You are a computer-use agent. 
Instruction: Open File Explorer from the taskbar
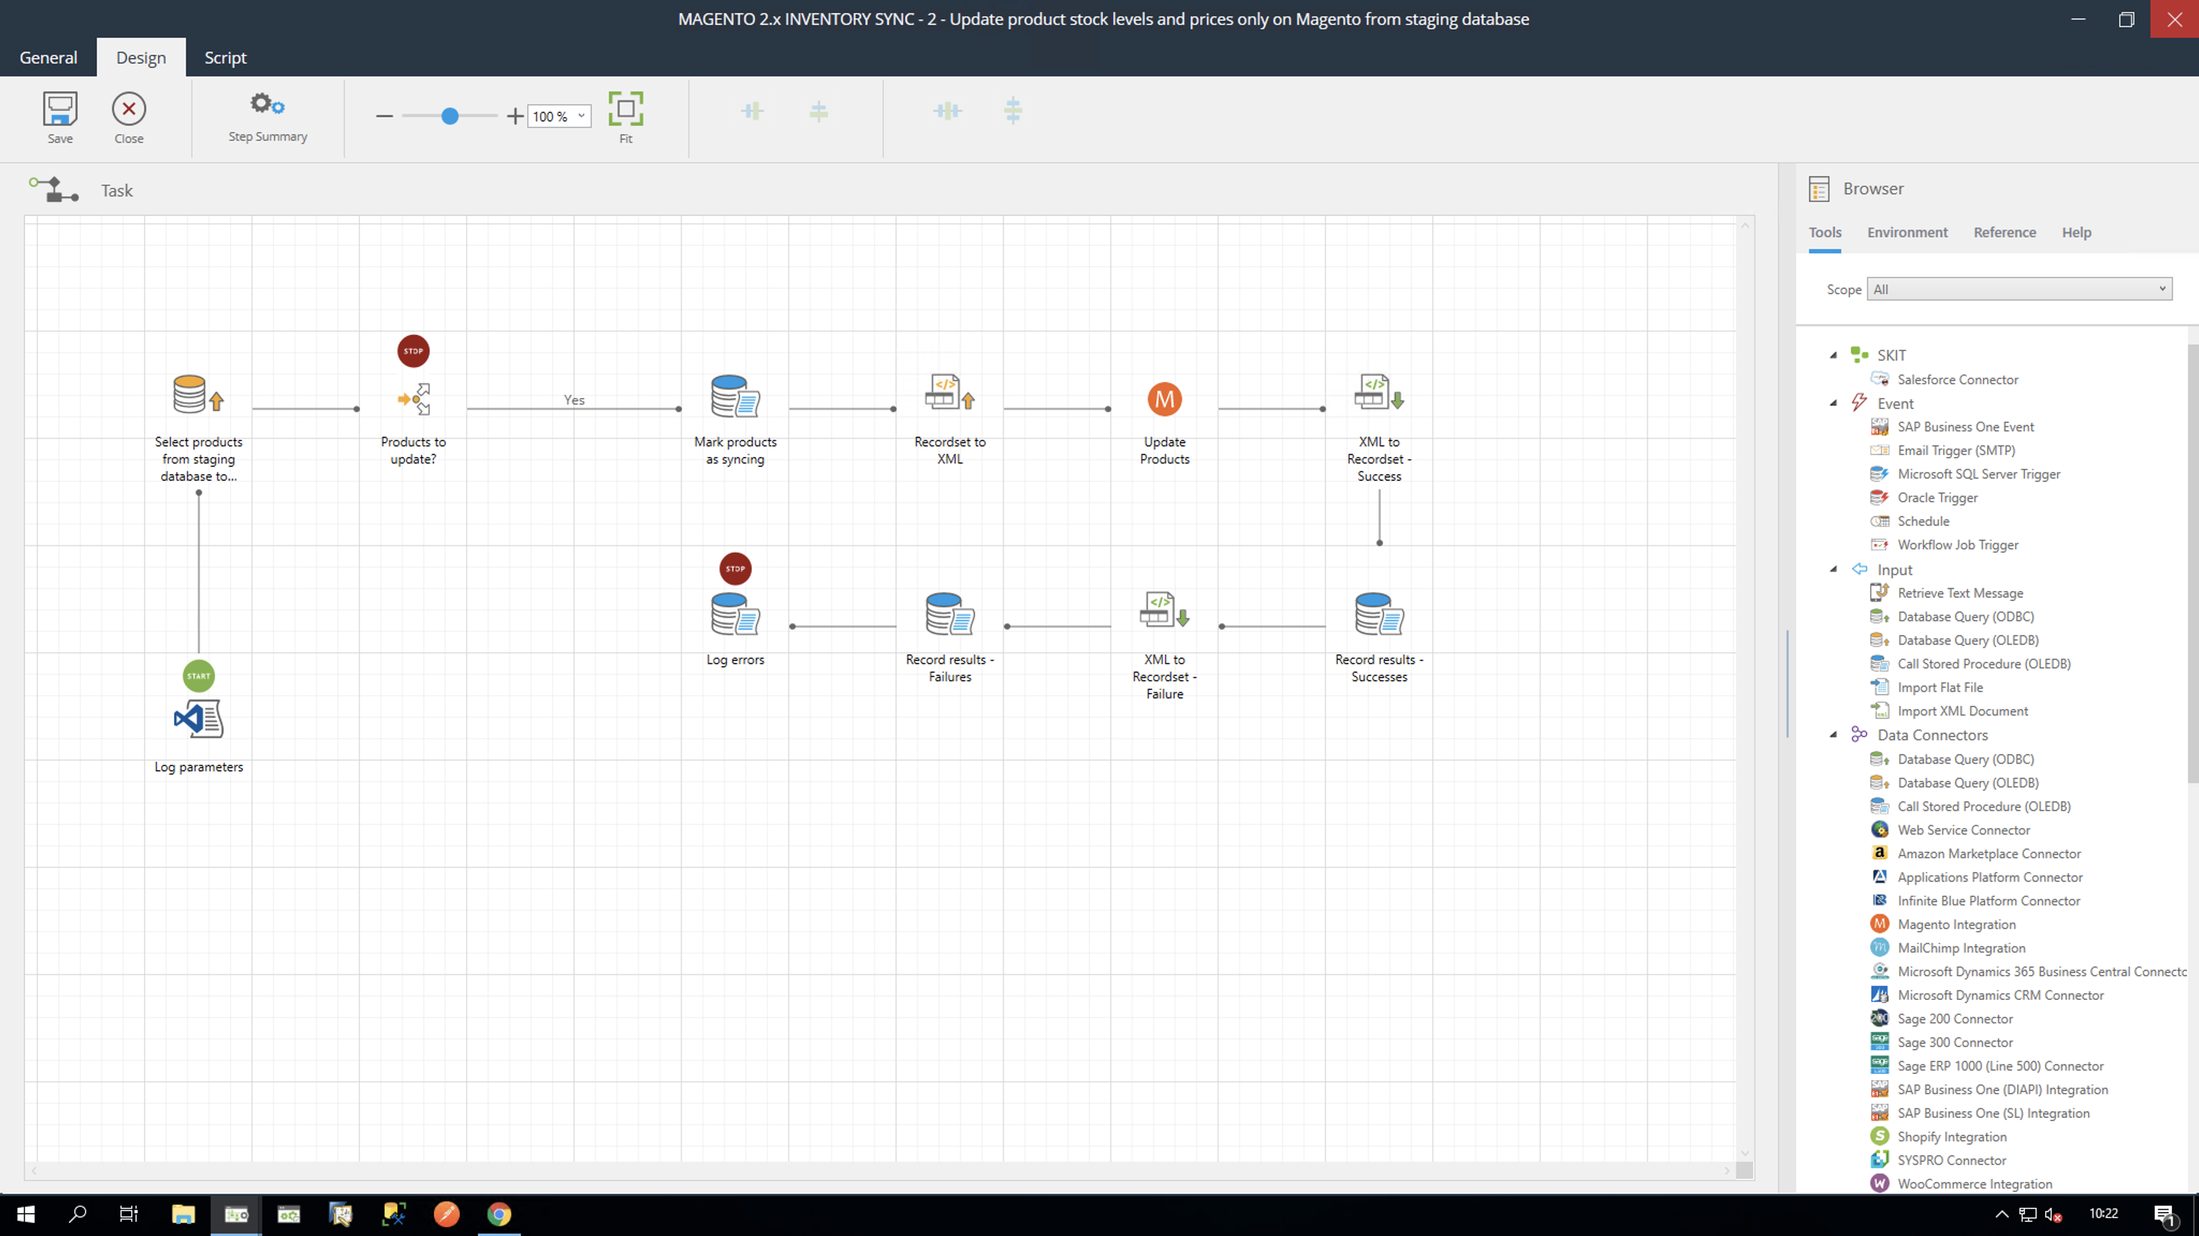(x=183, y=1214)
